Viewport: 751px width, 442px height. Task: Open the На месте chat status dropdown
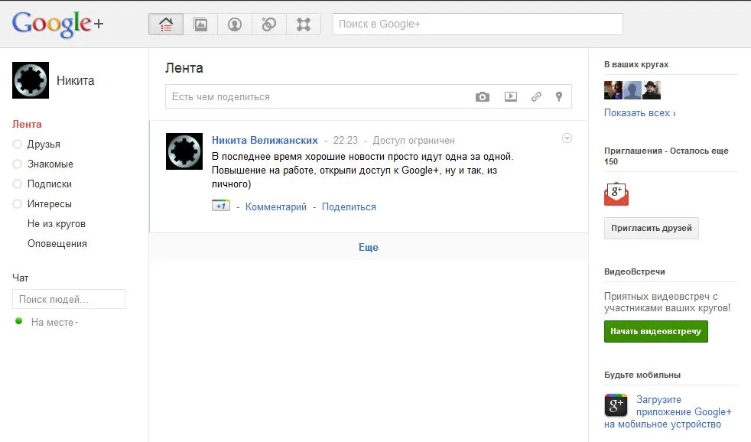click(x=54, y=322)
